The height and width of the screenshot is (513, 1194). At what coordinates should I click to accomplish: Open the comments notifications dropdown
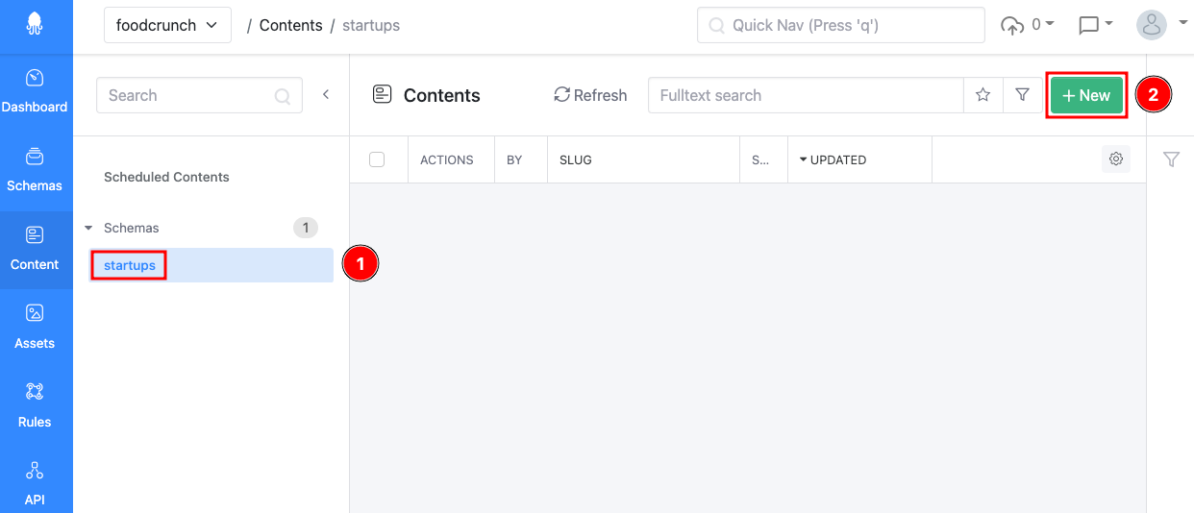point(1095,25)
